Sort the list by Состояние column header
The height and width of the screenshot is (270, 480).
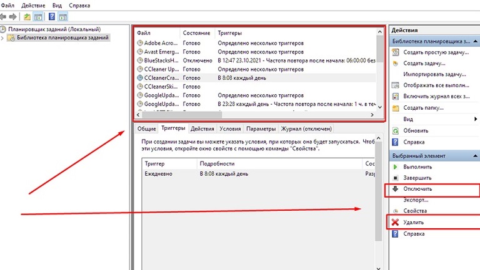click(196, 32)
